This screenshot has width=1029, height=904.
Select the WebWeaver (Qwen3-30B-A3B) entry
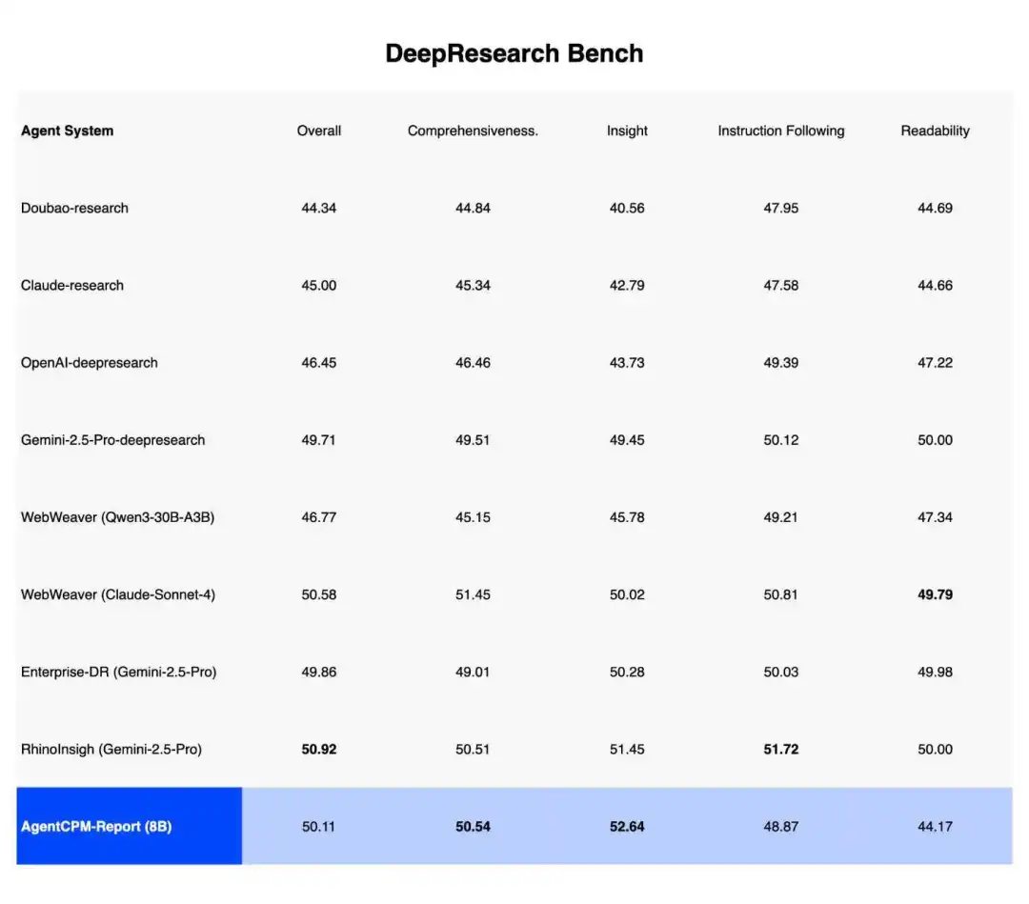point(115,517)
